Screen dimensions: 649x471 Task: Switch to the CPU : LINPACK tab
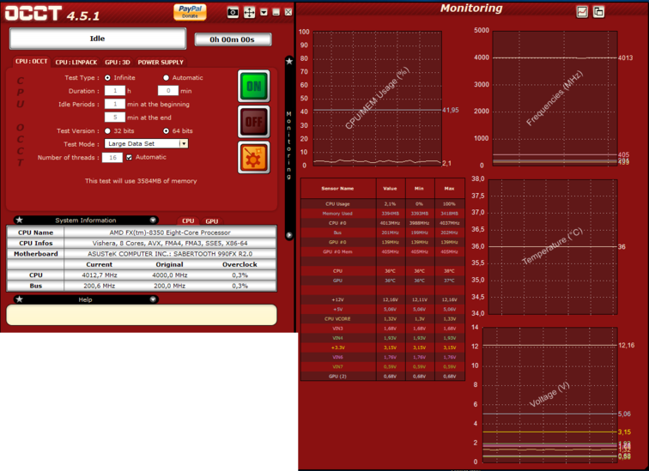[76, 62]
